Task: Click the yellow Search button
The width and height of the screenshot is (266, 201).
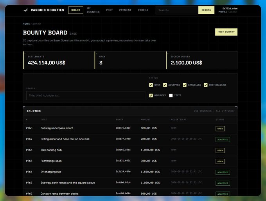Action: (206, 10)
